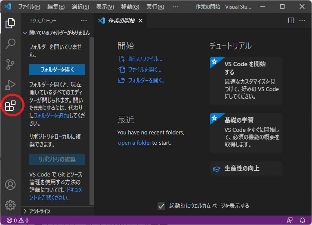Viewport: 312px width, 225px height.
Task: Open the Search view icon
Action: (10, 44)
